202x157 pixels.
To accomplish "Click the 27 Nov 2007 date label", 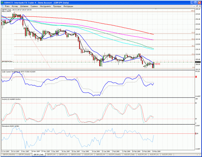I will pos(46,151).
